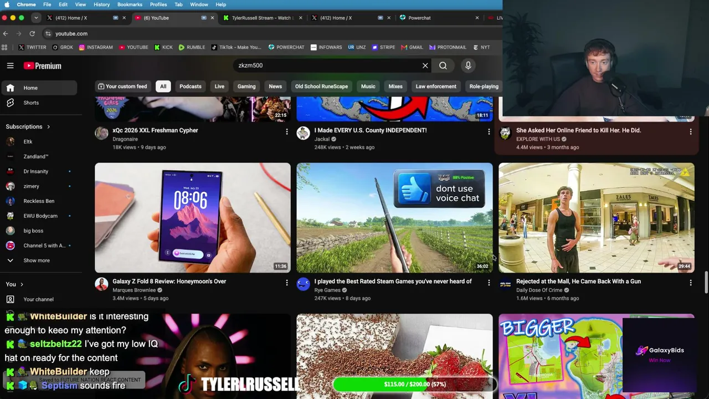Click the YouTube Premium logo

[42, 65]
